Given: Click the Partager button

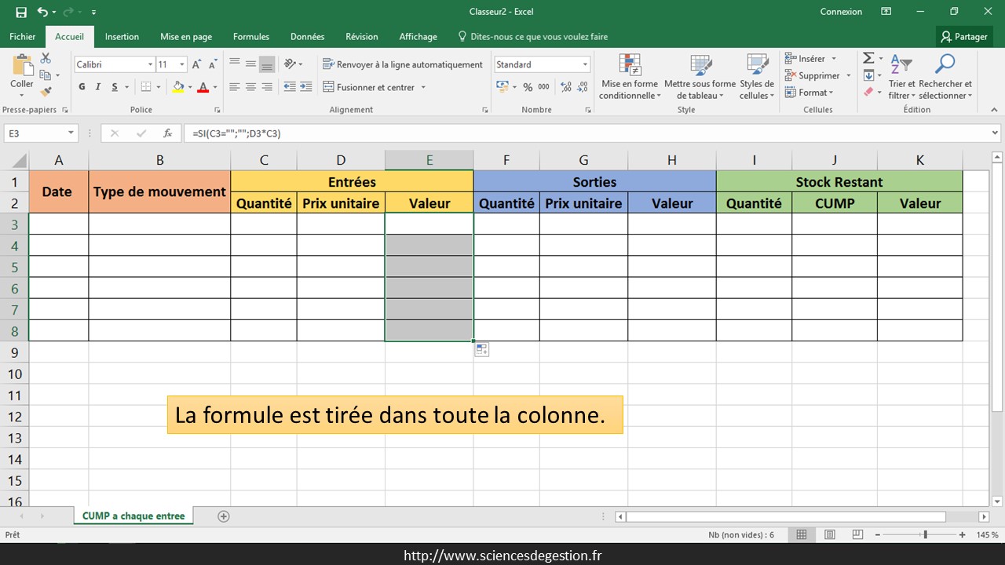Looking at the screenshot, I should click(964, 37).
